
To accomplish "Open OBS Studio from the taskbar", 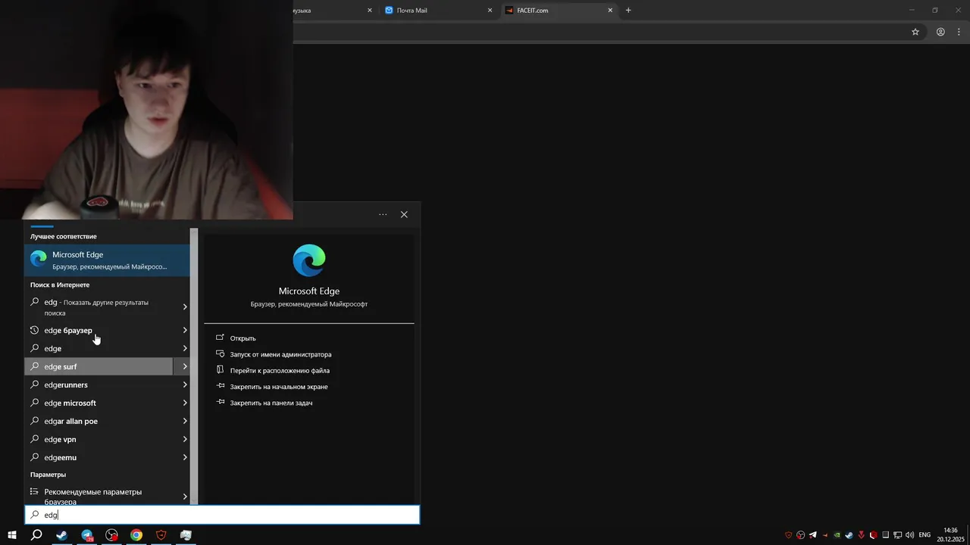I will click(111, 535).
